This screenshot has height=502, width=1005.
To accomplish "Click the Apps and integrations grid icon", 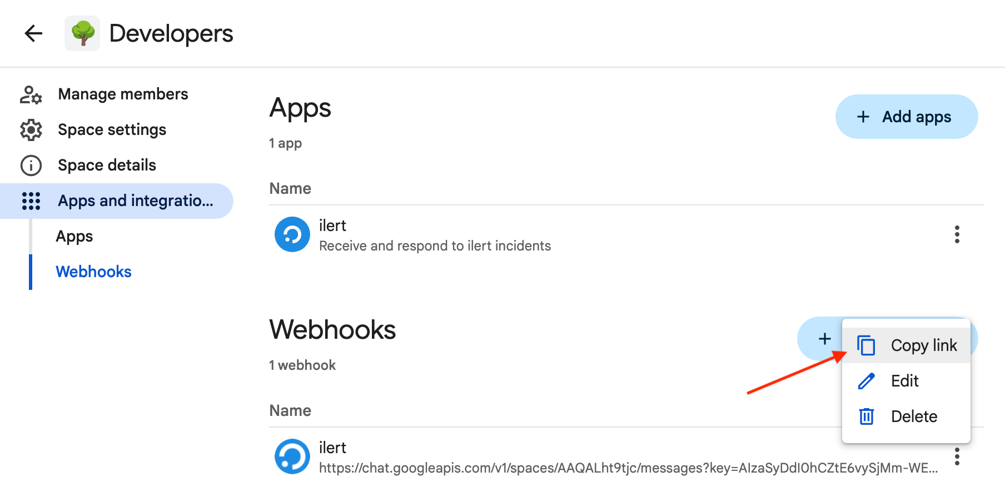I will (31, 201).
